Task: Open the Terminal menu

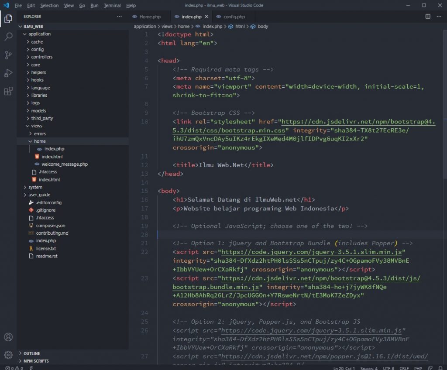Action: 112,6
